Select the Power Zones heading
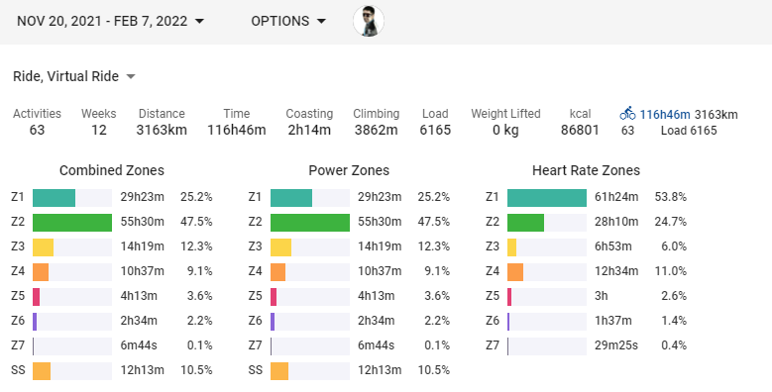772x392 pixels. pos(349,170)
